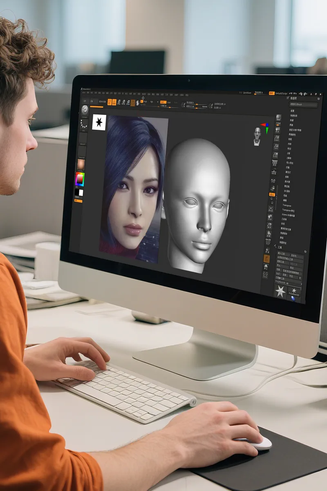
Task: Open the skin-tone material sphere selector
Action: [x=81, y=164]
